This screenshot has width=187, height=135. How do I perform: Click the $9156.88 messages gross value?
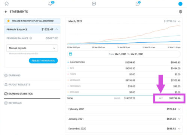click(130, 80)
